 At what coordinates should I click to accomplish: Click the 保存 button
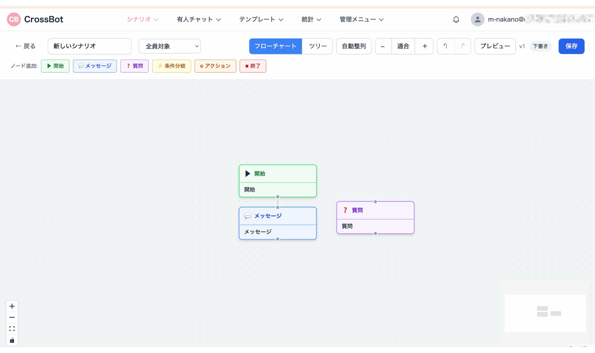tap(571, 46)
